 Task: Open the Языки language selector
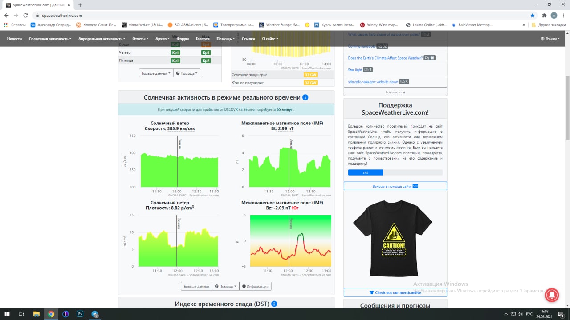(550, 39)
